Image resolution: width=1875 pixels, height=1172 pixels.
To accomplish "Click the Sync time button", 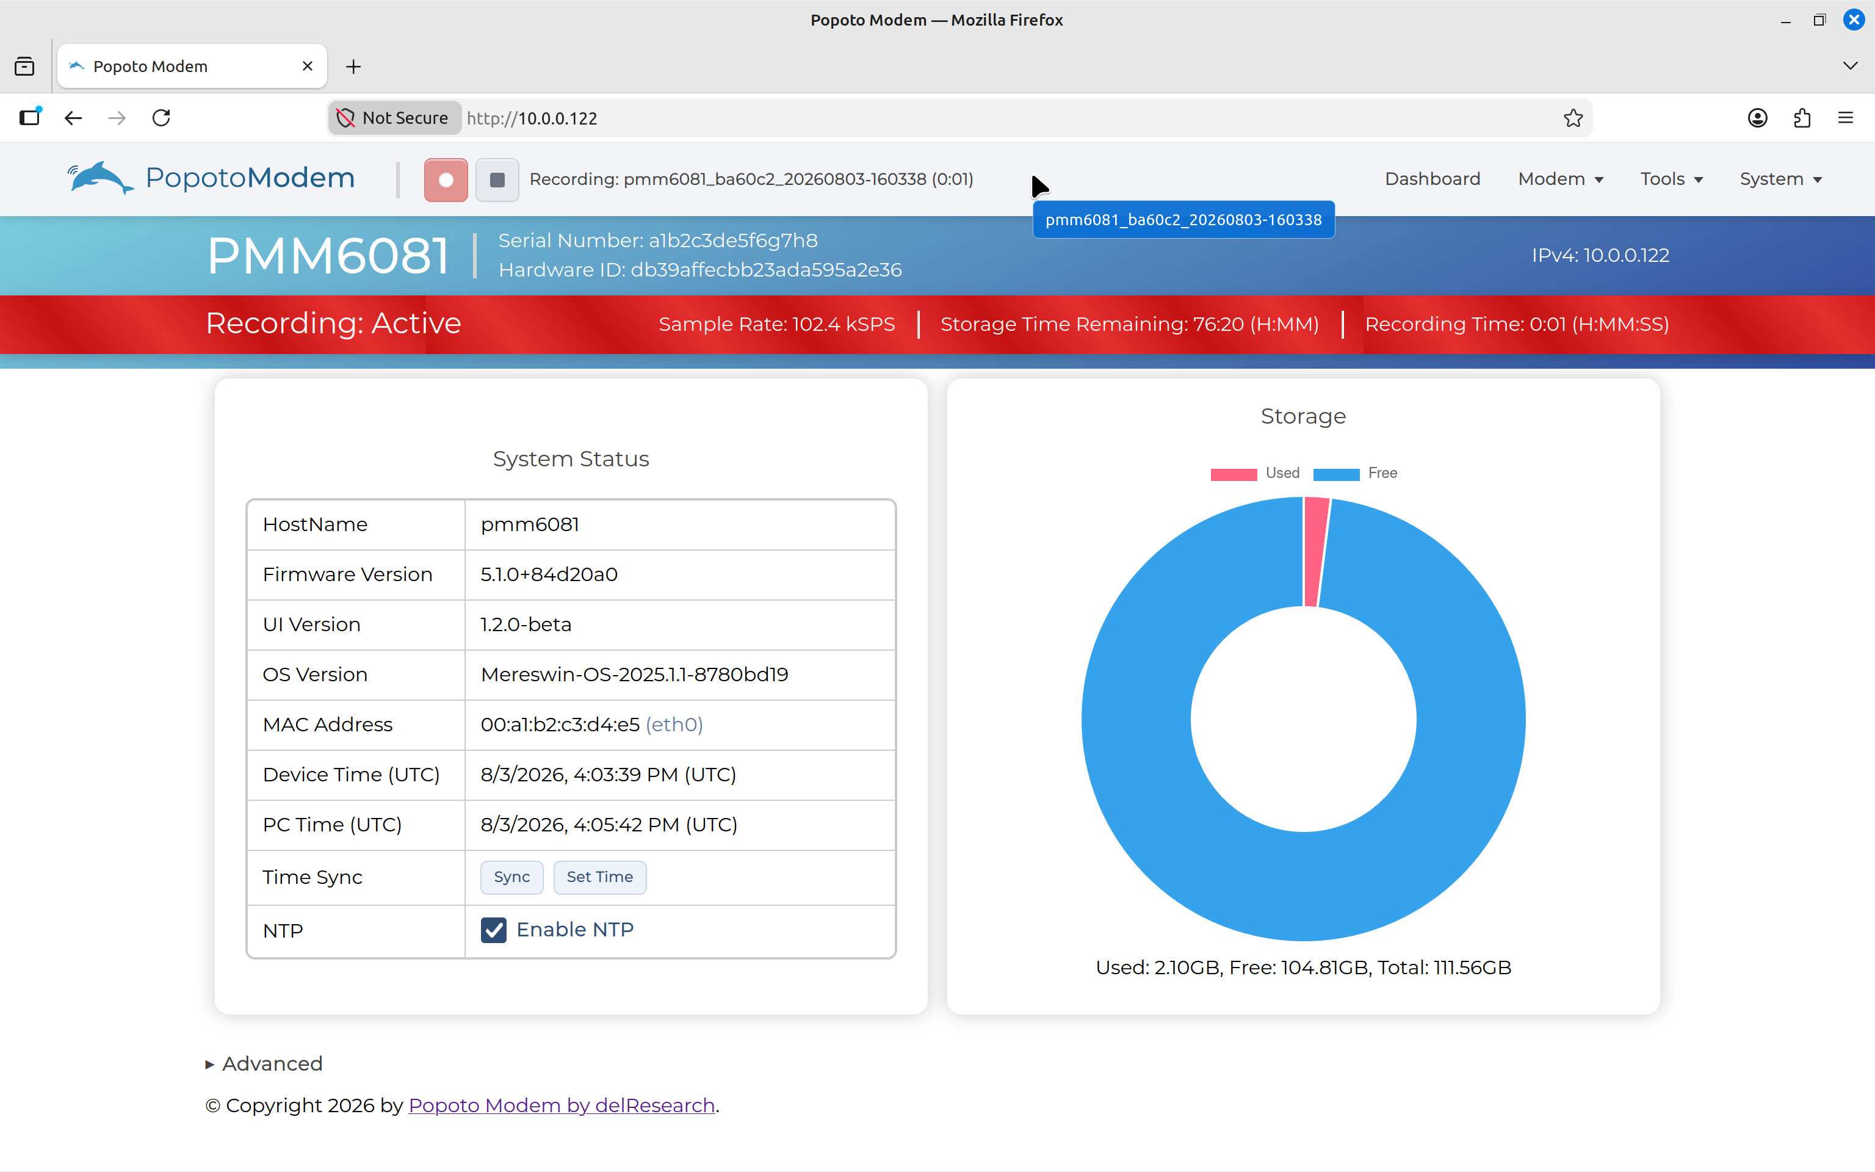I will [511, 877].
